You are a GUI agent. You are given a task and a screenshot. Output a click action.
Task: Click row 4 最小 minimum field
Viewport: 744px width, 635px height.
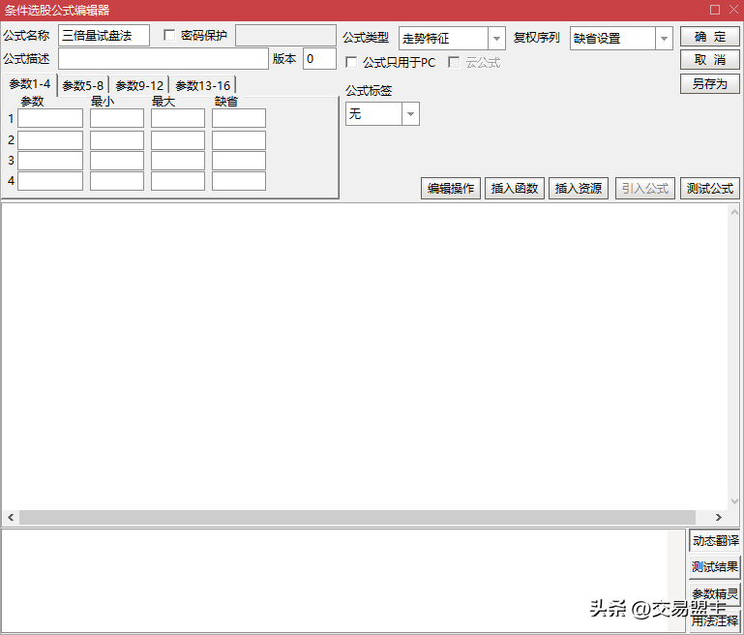tap(117, 181)
